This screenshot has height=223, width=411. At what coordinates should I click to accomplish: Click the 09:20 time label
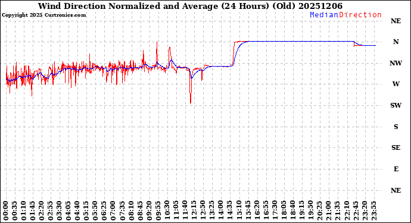(150, 211)
